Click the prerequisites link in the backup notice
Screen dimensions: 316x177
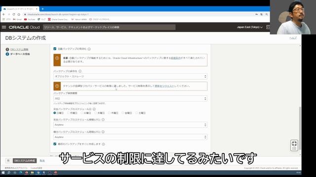(x=176, y=58)
